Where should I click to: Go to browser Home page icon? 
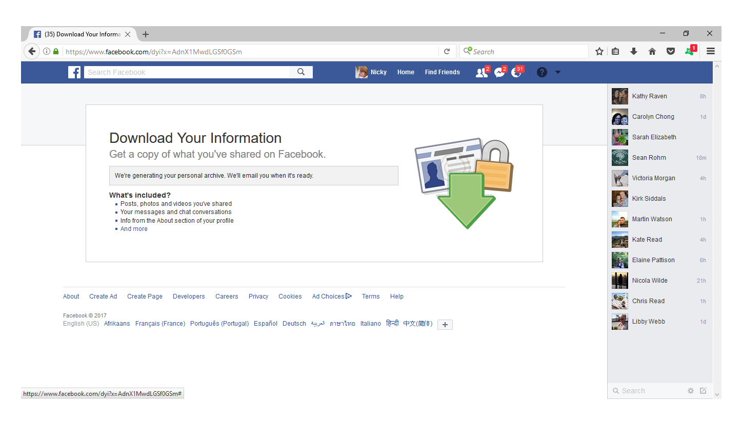pos(652,51)
